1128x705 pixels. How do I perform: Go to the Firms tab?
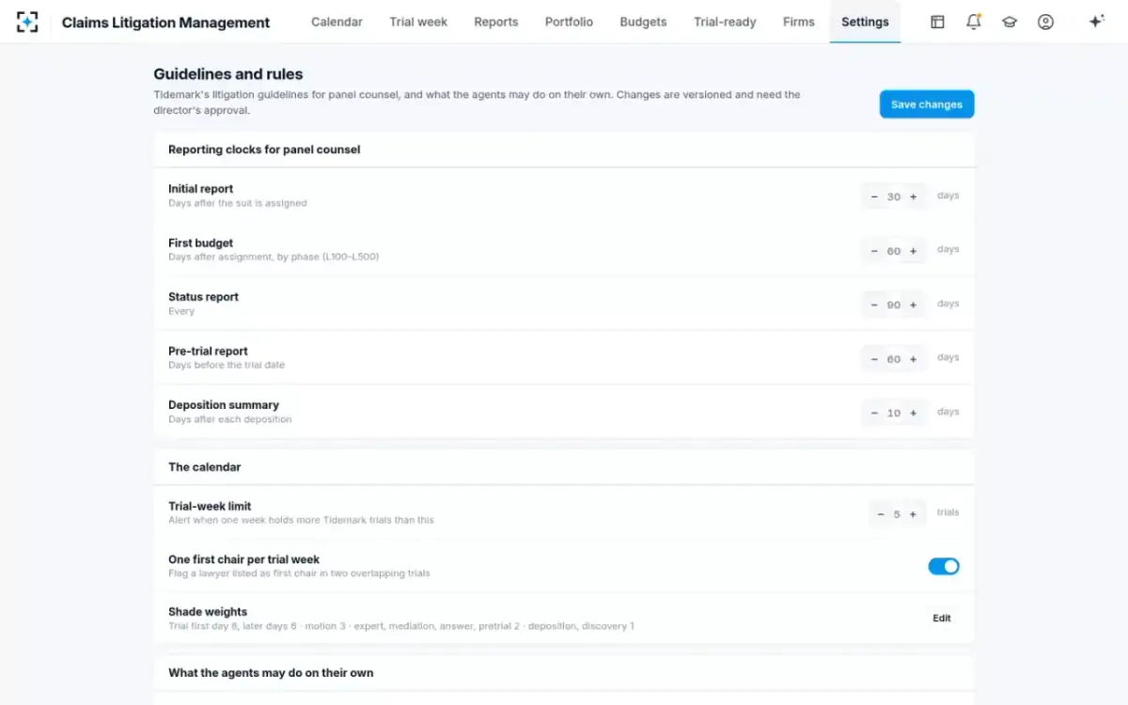(x=799, y=22)
